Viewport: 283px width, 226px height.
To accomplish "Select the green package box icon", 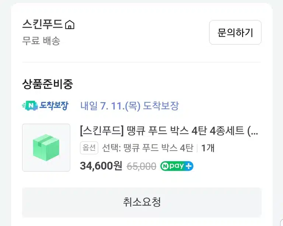I will tap(46, 148).
